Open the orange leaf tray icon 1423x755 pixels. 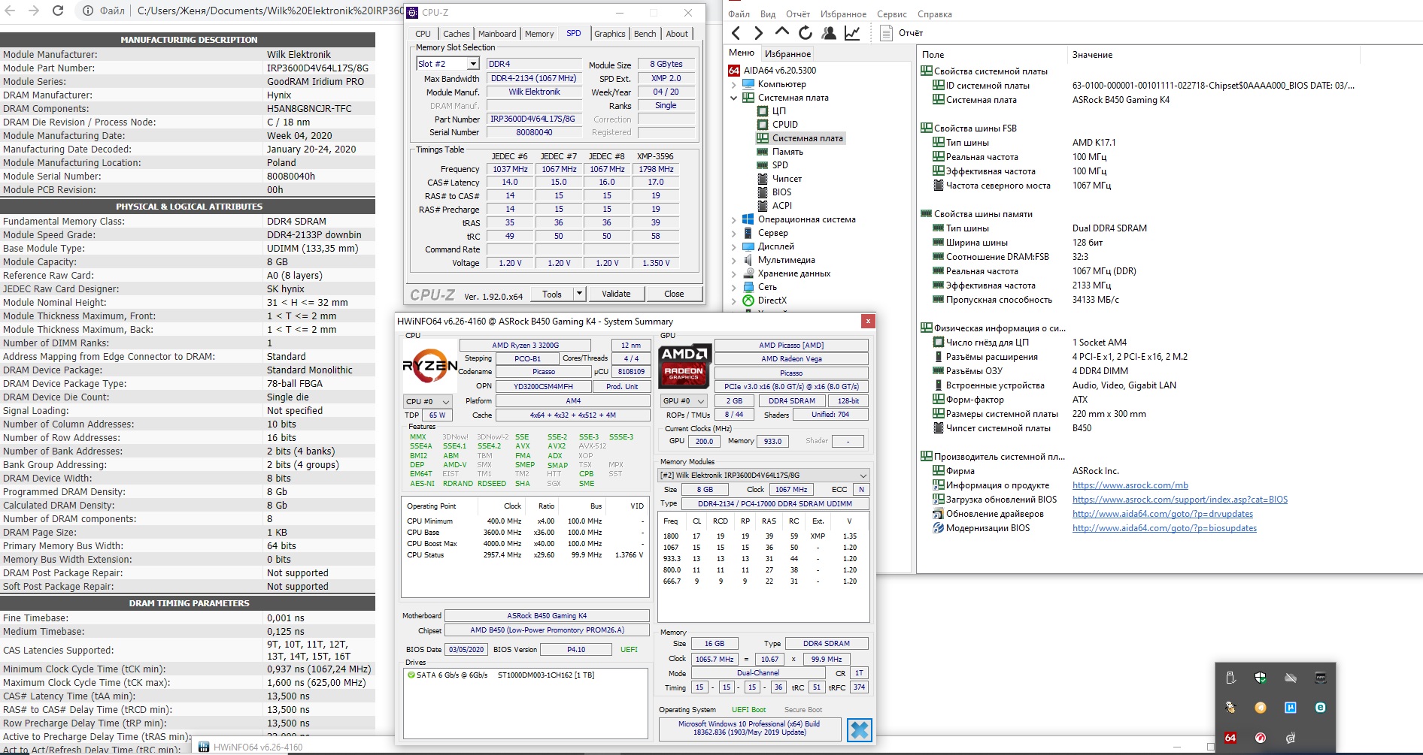[x=1261, y=708]
